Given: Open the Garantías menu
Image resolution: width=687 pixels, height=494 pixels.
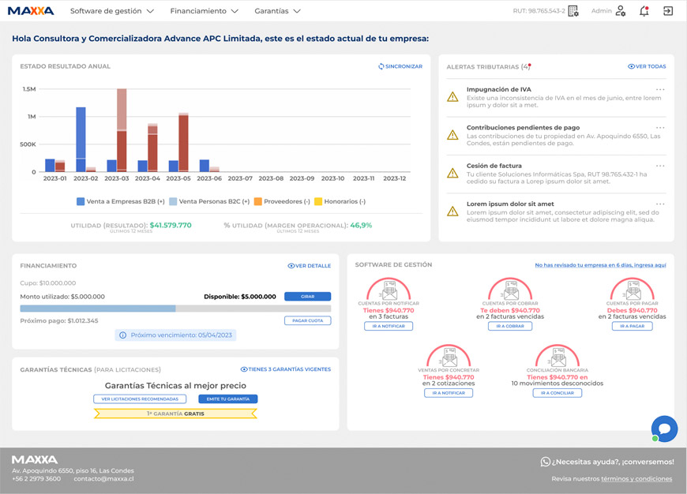Looking at the screenshot, I should pyautogui.click(x=278, y=11).
